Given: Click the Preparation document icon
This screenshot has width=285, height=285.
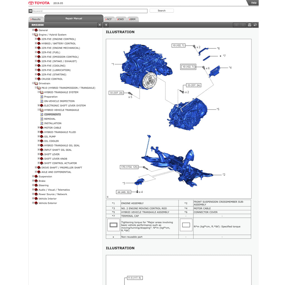Looking at the screenshot, I should tap(42, 97).
